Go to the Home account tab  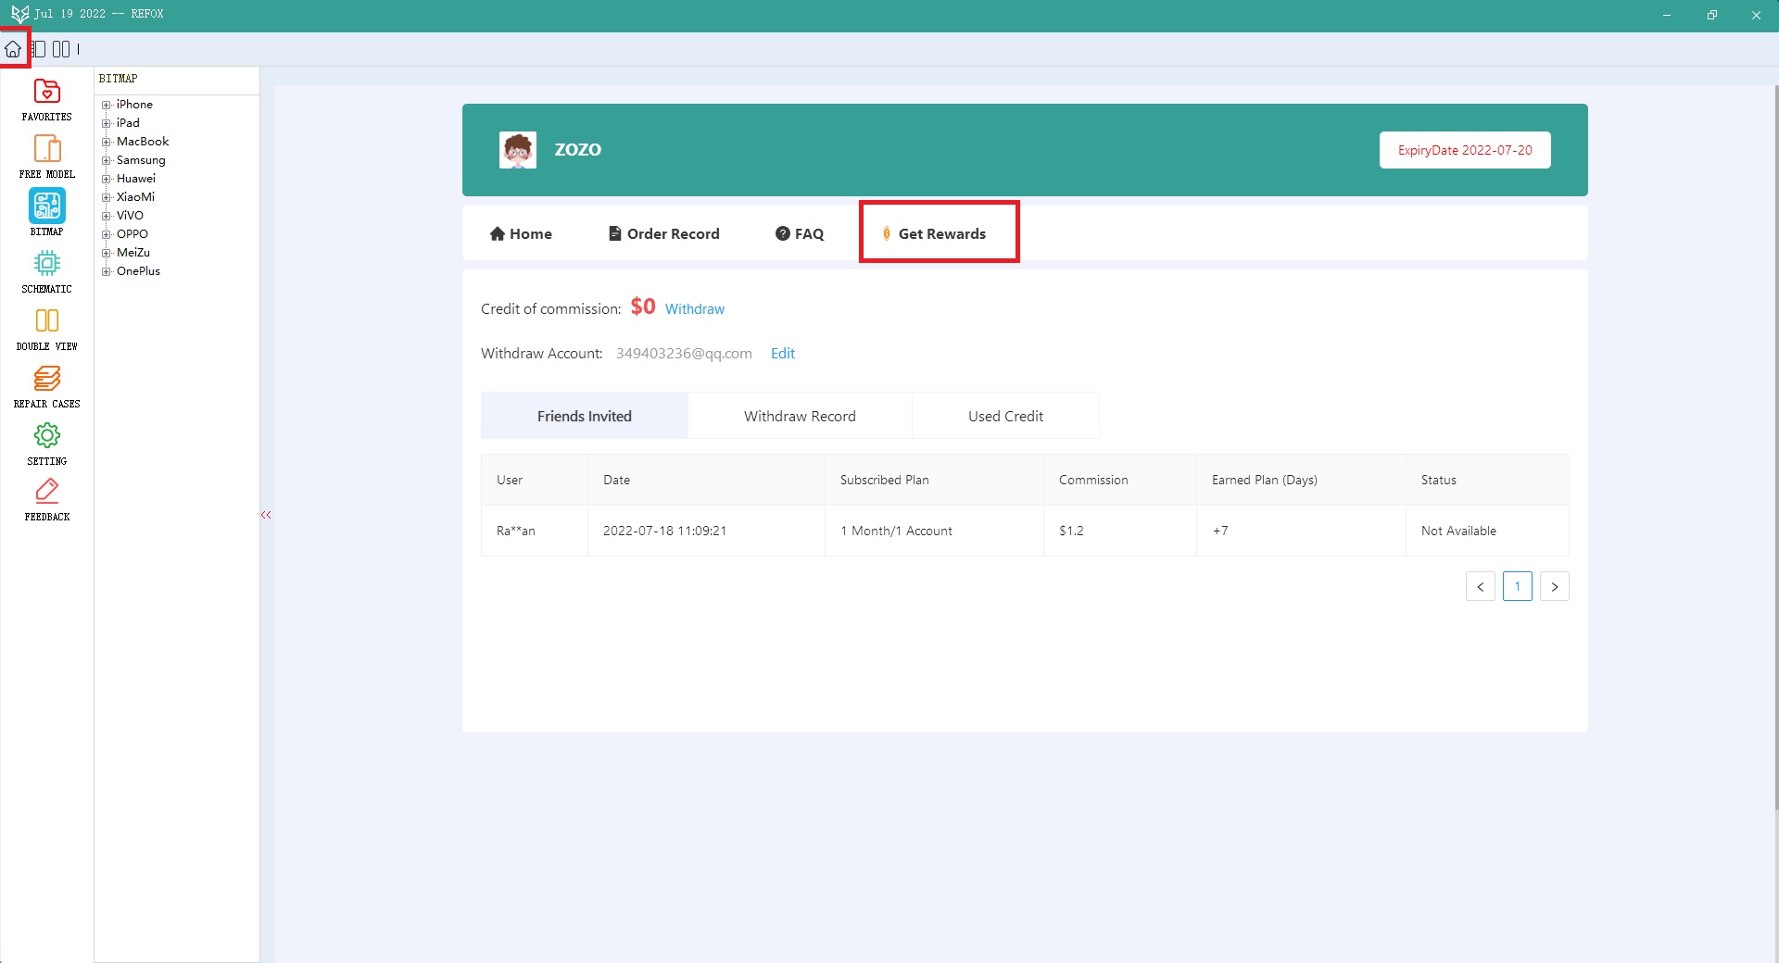click(521, 233)
